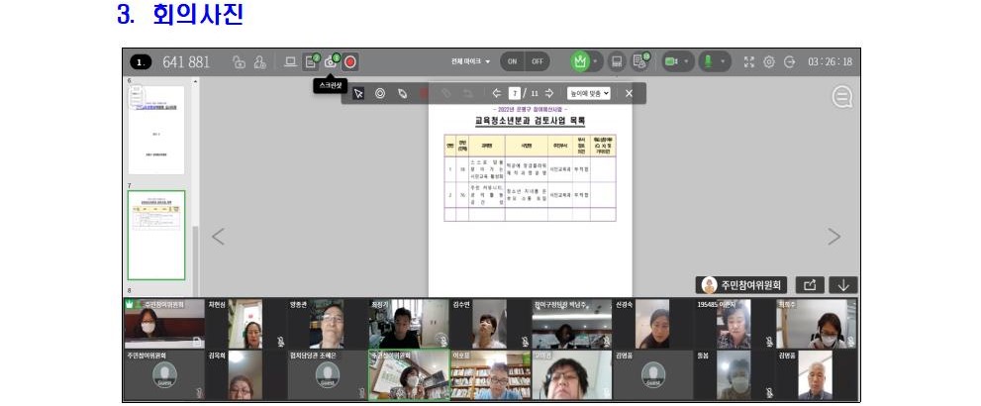Open the chat bubble icon
This screenshot has height=406, width=981.
tap(842, 97)
